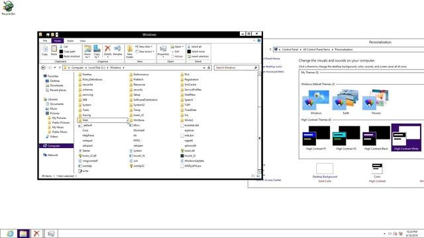424x238 pixels.
Task: Open the Move to ribbon button
Action: (87, 52)
